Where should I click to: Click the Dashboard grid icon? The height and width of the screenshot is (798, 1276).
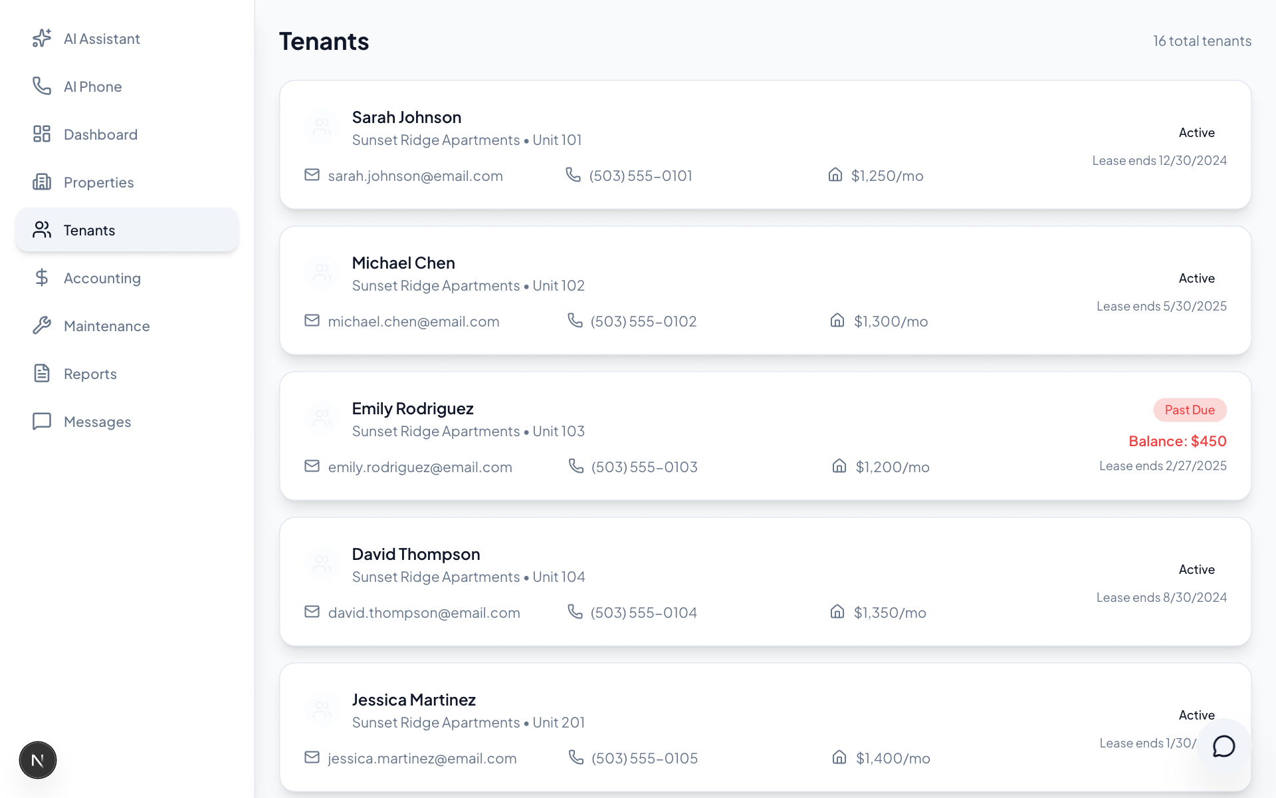point(42,134)
